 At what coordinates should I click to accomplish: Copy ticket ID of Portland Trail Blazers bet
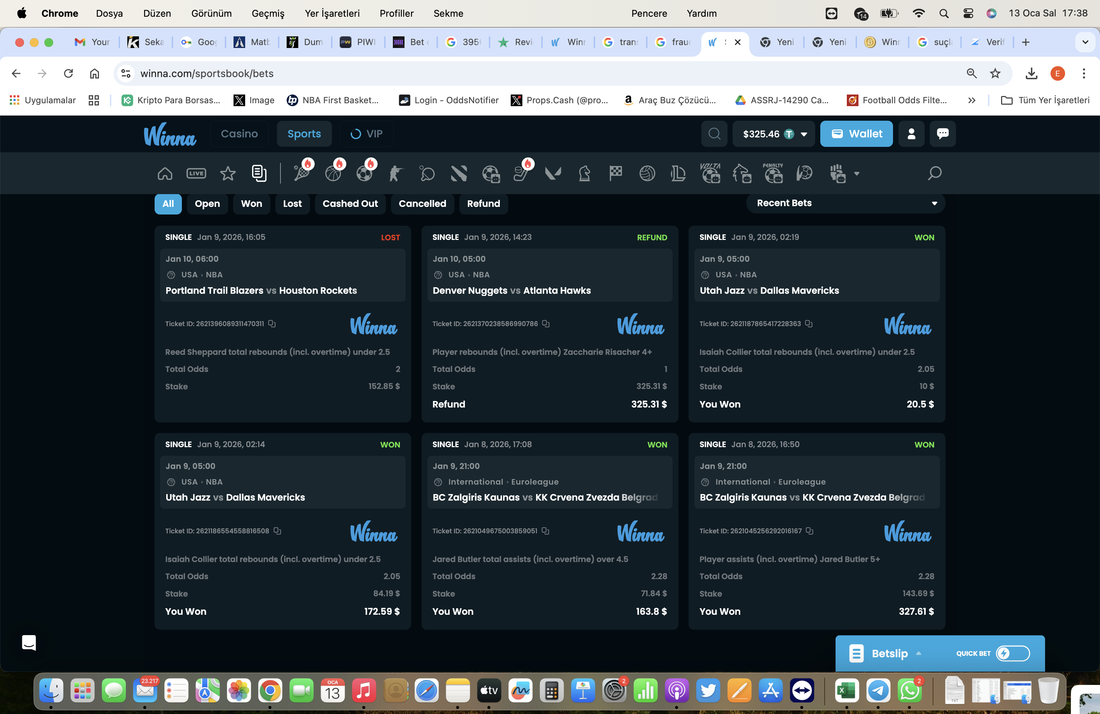pyautogui.click(x=272, y=324)
